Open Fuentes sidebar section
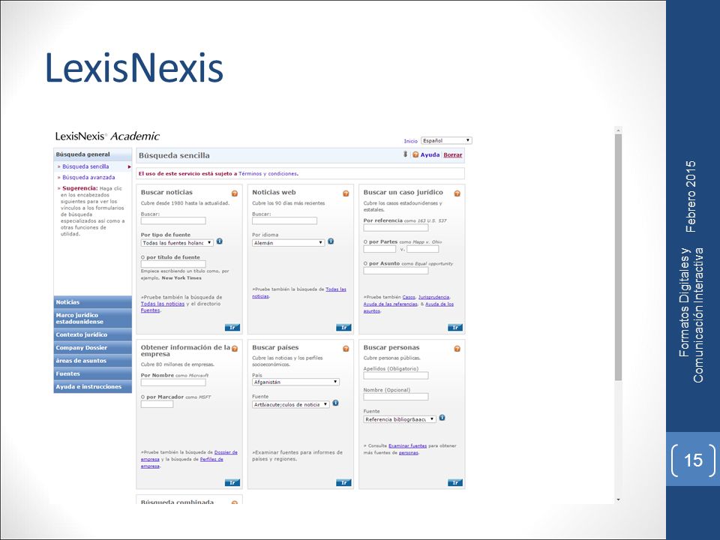 [93, 373]
